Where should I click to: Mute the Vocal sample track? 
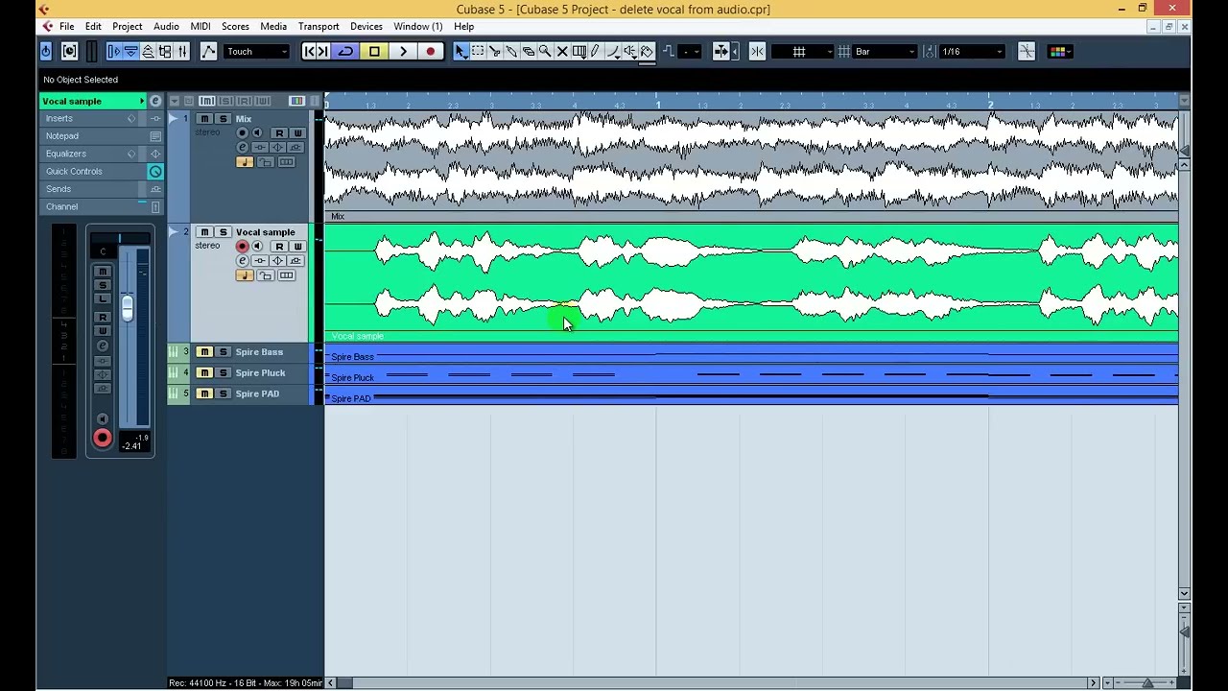[x=204, y=232]
